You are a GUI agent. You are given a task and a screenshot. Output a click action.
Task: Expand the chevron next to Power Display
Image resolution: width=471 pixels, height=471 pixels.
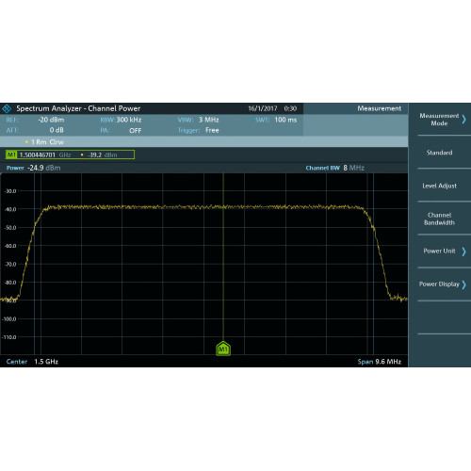pos(463,284)
